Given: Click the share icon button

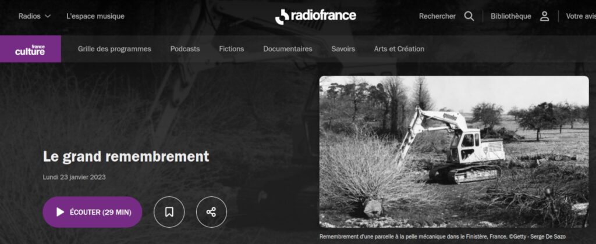Looking at the screenshot, I should [211, 211].
